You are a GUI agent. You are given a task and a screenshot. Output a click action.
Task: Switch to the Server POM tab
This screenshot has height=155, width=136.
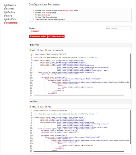48,50
